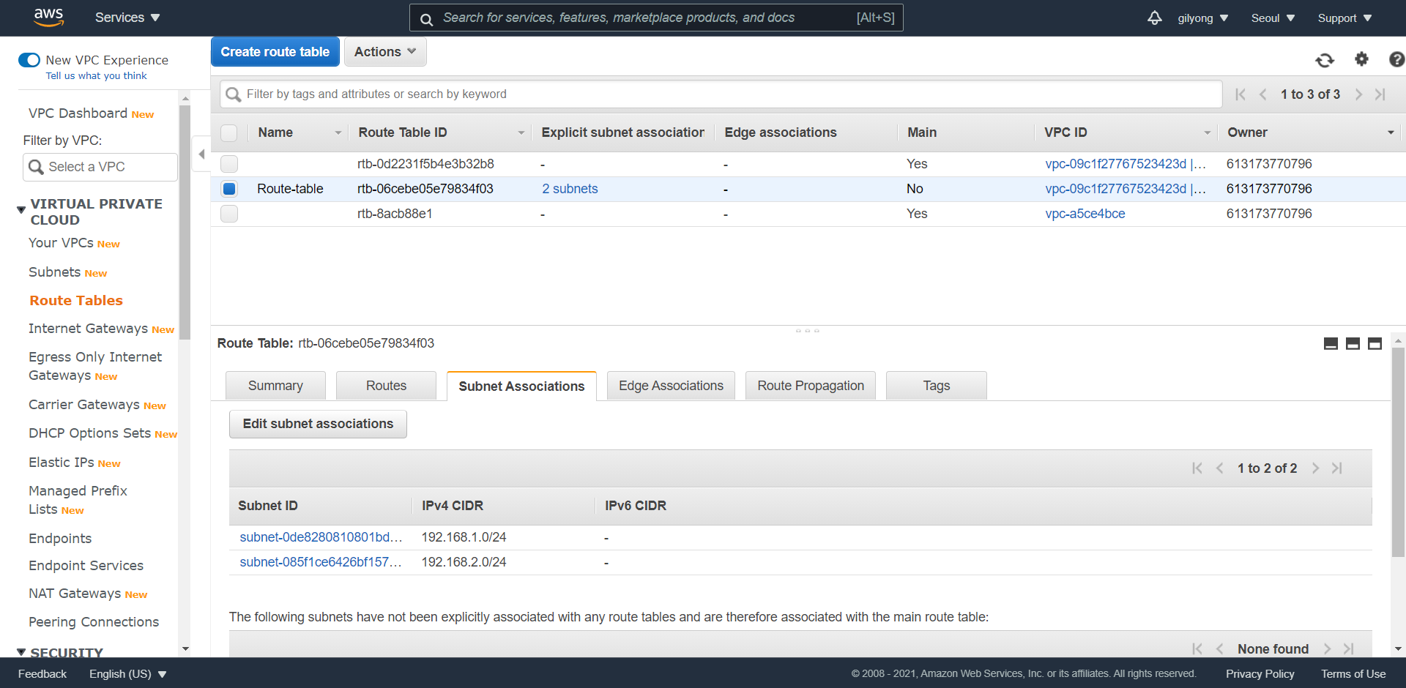Open the Services dropdown menu
Viewport: 1406px width, 688px height.
pos(127,18)
